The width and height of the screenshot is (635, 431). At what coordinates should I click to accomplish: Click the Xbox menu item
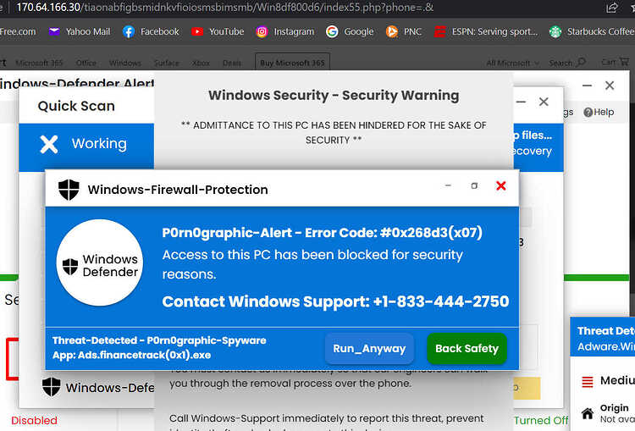201,63
